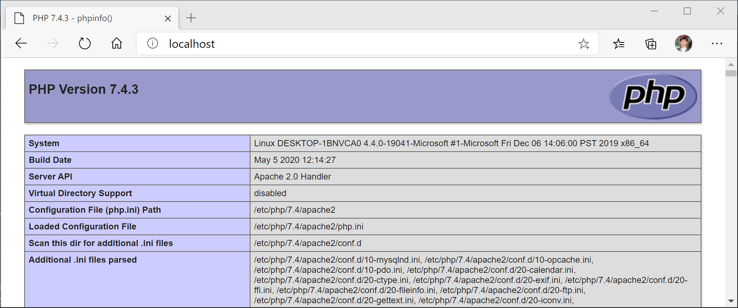
Task: Click the 'Linux DESKTOP-1BNVCA0' system value
Action: point(451,143)
